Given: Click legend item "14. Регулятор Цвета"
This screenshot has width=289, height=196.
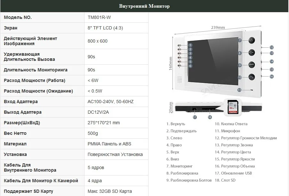Looking at the screenshot, I should coord(233,152).
